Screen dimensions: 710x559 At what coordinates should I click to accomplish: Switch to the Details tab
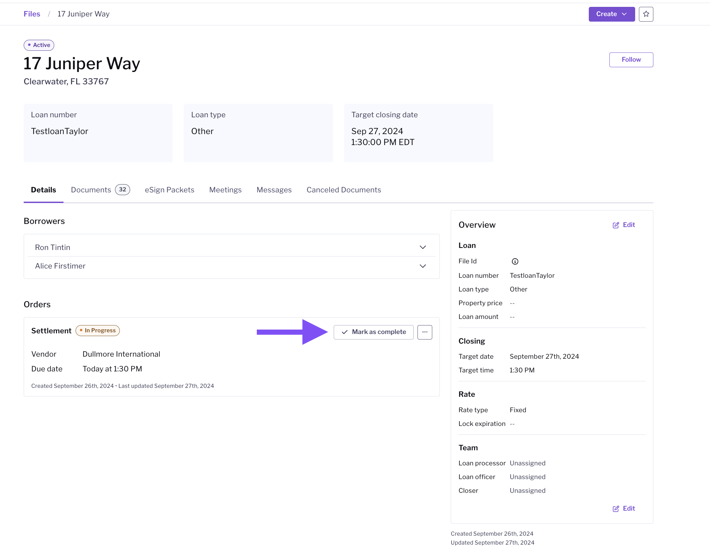pyautogui.click(x=43, y=190)
